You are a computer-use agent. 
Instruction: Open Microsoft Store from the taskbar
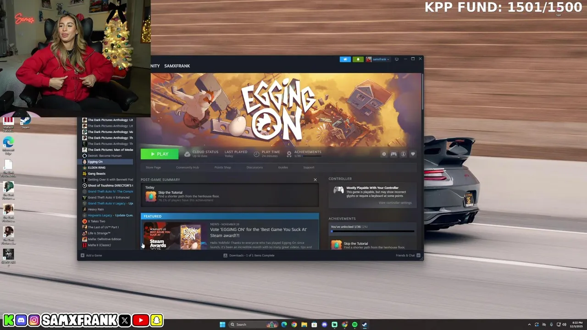pos(314,324)
